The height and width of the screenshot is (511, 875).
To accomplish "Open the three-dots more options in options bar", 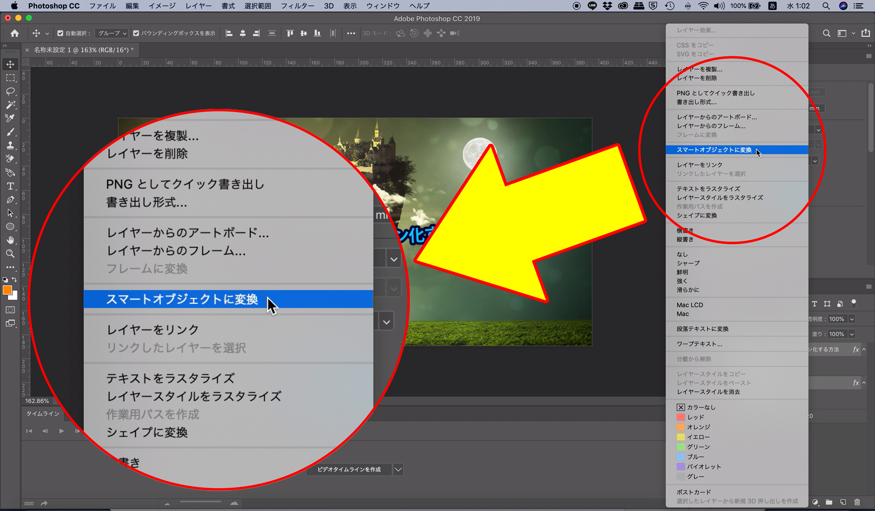I will pos(350,33).
